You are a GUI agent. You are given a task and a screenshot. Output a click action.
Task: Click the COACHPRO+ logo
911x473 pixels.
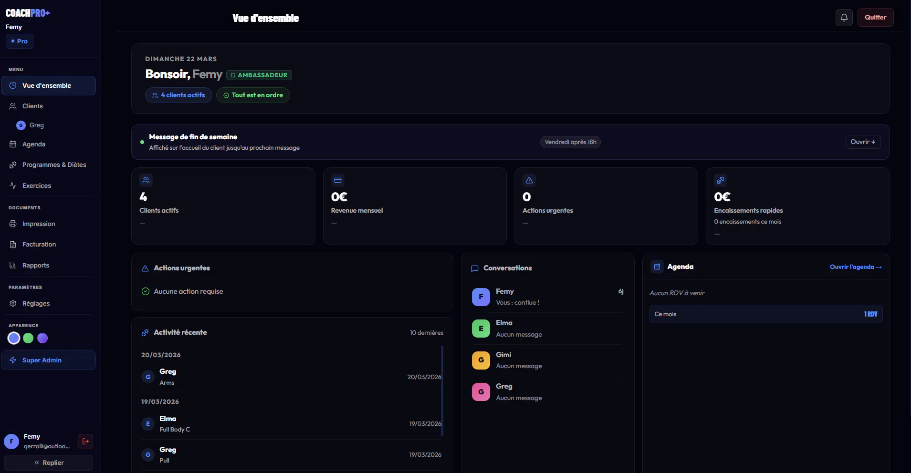click(x=28, y=13)
